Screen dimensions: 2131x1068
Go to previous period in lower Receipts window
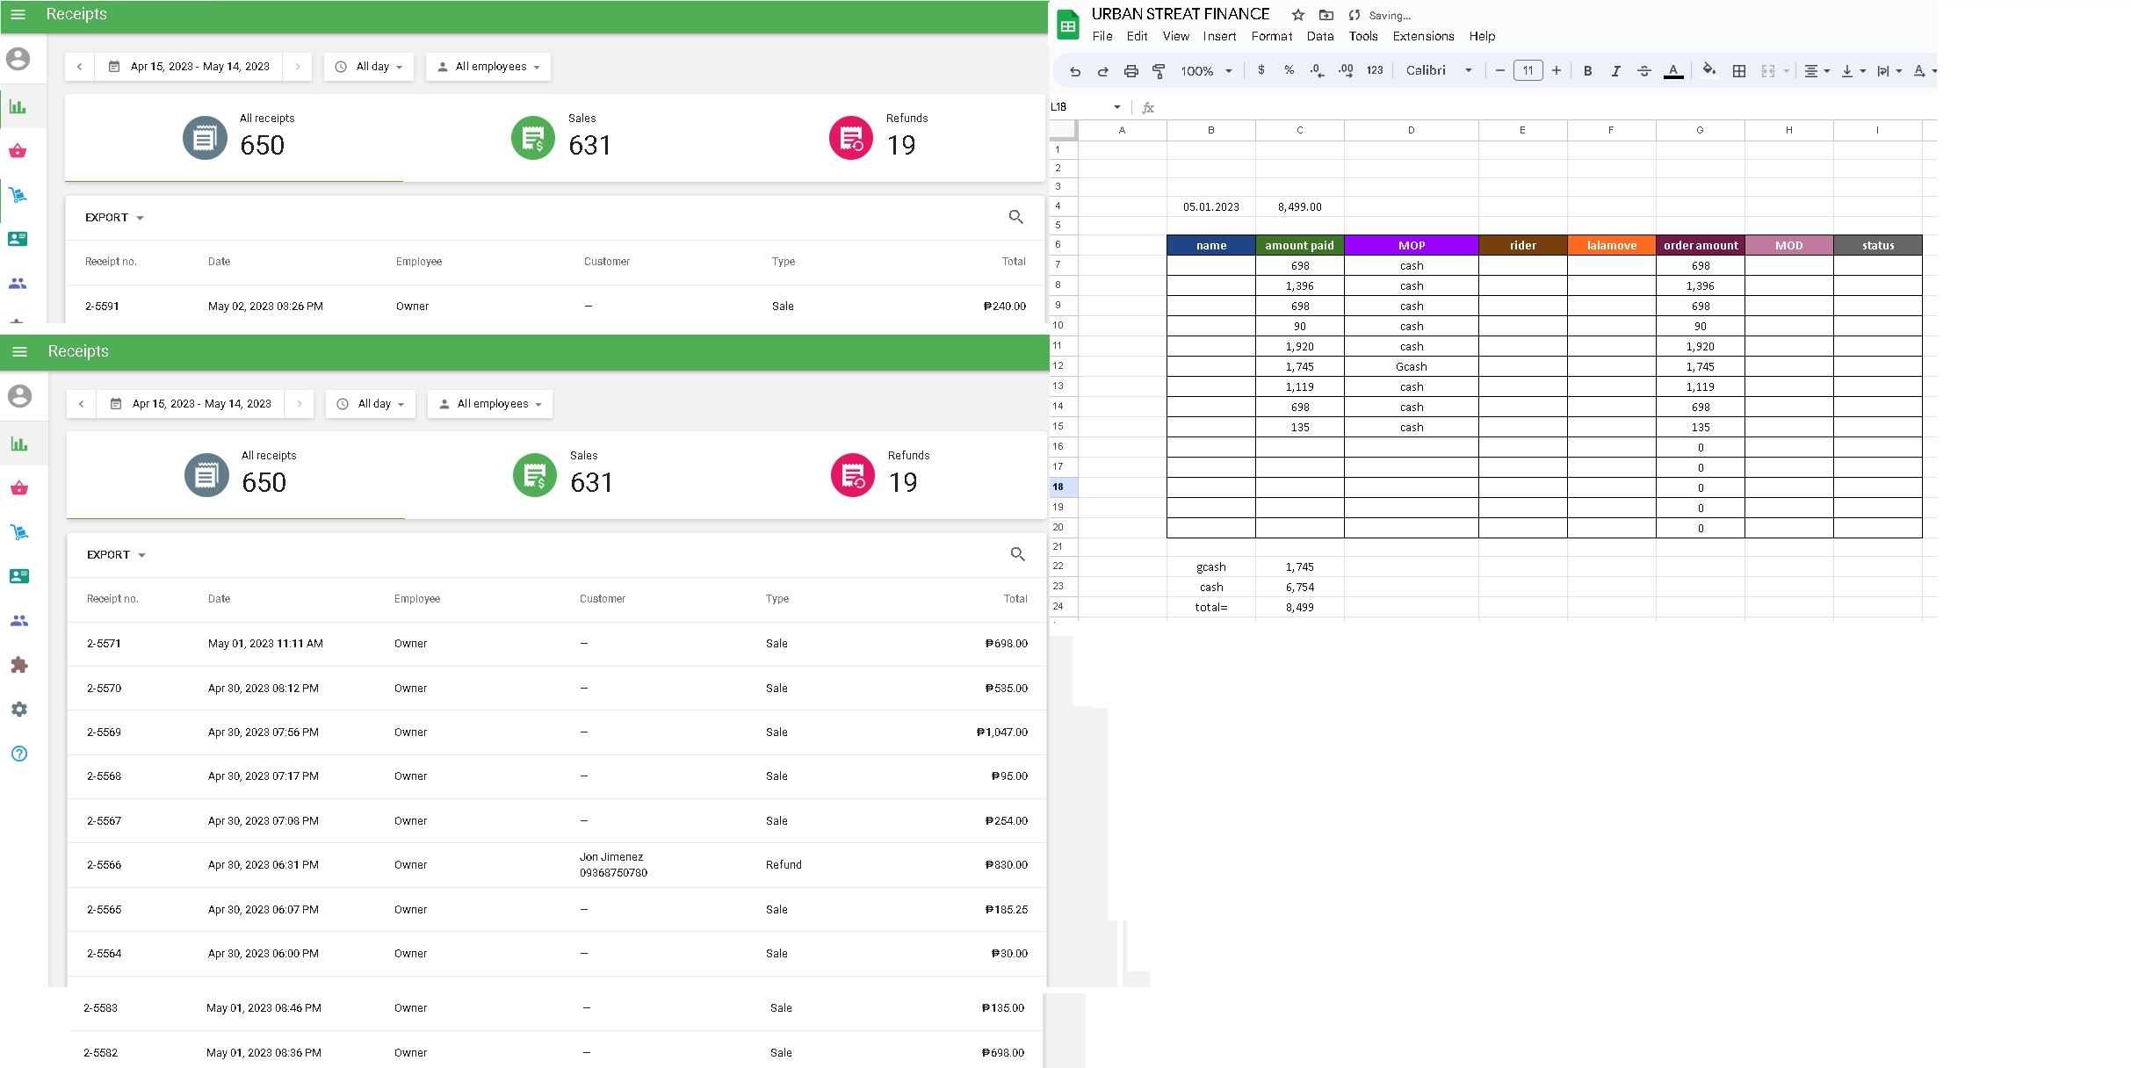pos(82,404)
